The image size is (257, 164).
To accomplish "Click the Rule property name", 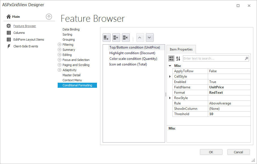I will [x=177, y=103].
